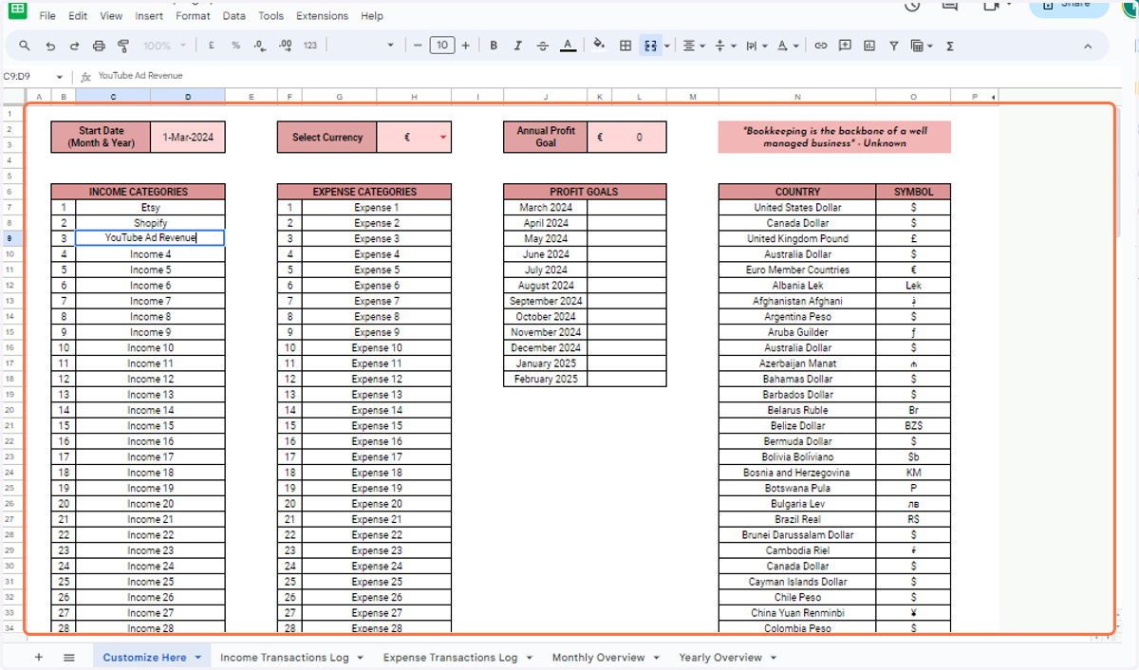Format cells as percent

[x=235, y=46]
